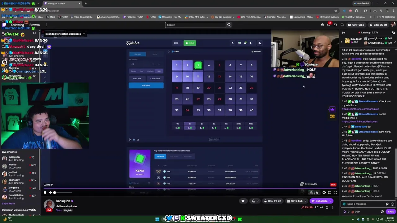Follow the channel with the heart button

tap(243, 201)
